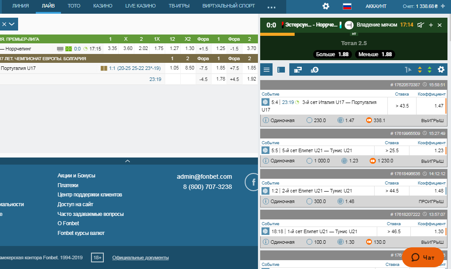This screenshot has width=451, height=269.
Task: Open the Акции и Бонусы link
Action: pyautogui.click(x=76, y=176)
